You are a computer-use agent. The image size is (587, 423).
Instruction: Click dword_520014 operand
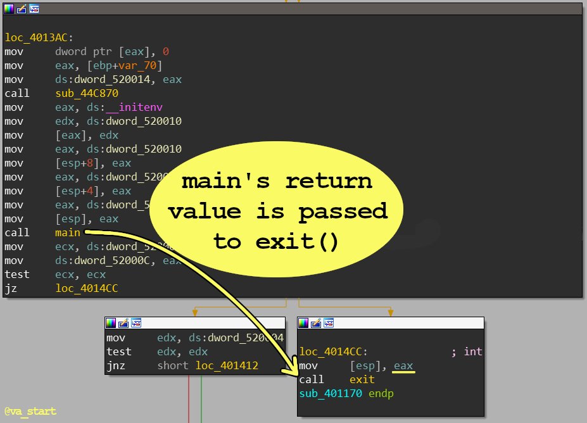click(x=112, y=79)
